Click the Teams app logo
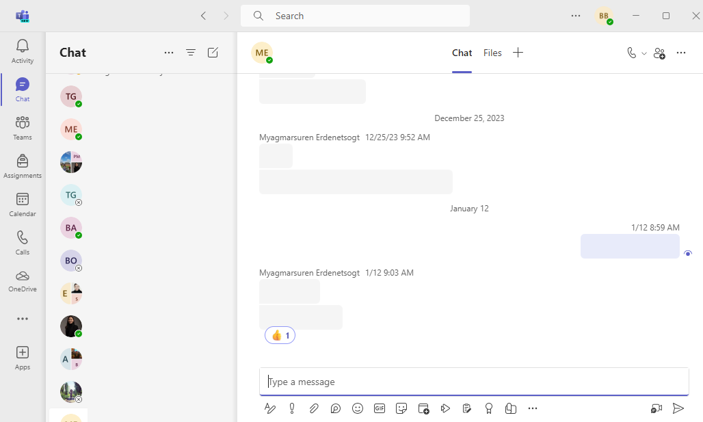 [23, 16]
